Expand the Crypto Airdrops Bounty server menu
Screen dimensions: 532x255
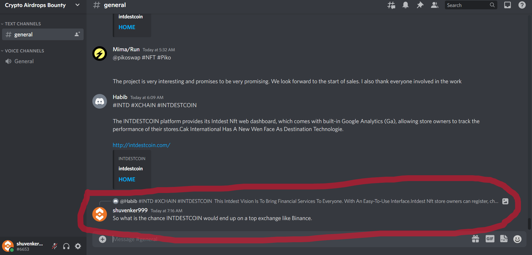pos(43,5)
